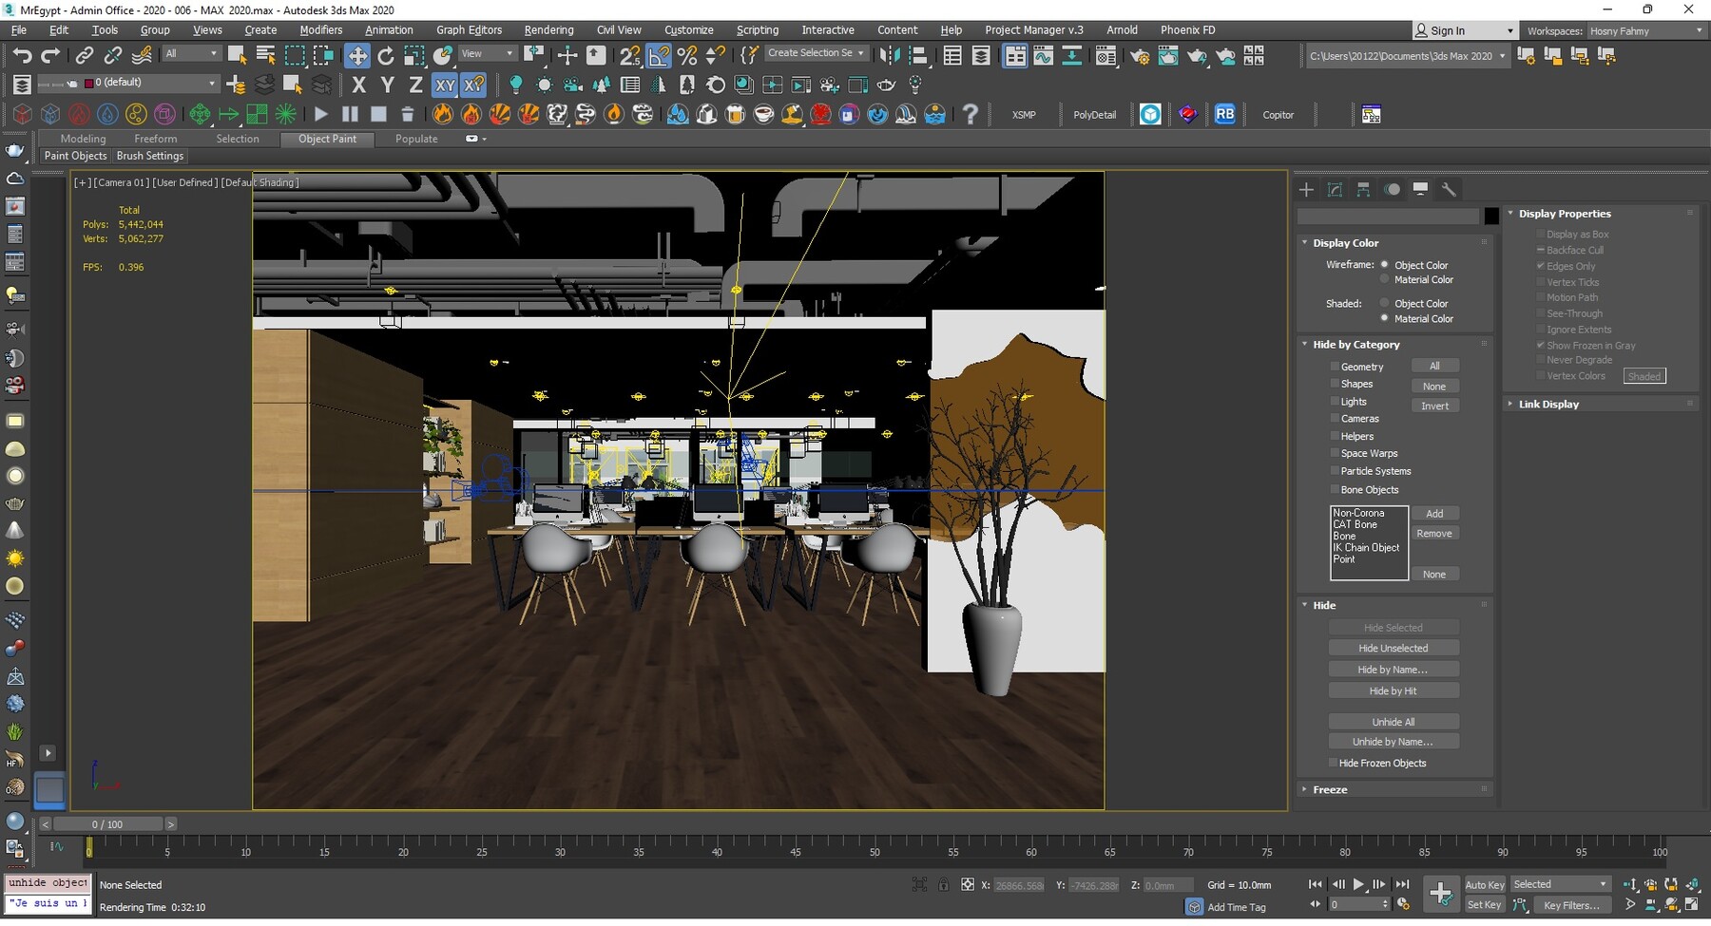
Task: Select Material Color for Wireframe display
Action: [1385, 279]
